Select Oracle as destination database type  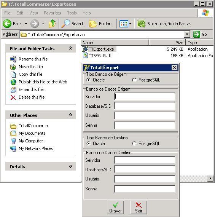89,144
